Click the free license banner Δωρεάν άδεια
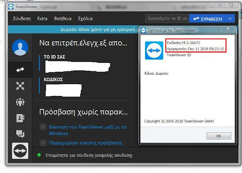The width and height of the screenshot is (242, 173). 99,29
